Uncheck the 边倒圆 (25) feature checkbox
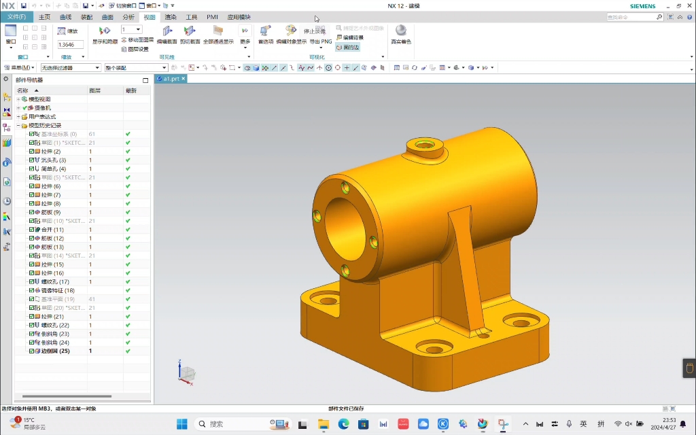 click(x=31, y=351)
